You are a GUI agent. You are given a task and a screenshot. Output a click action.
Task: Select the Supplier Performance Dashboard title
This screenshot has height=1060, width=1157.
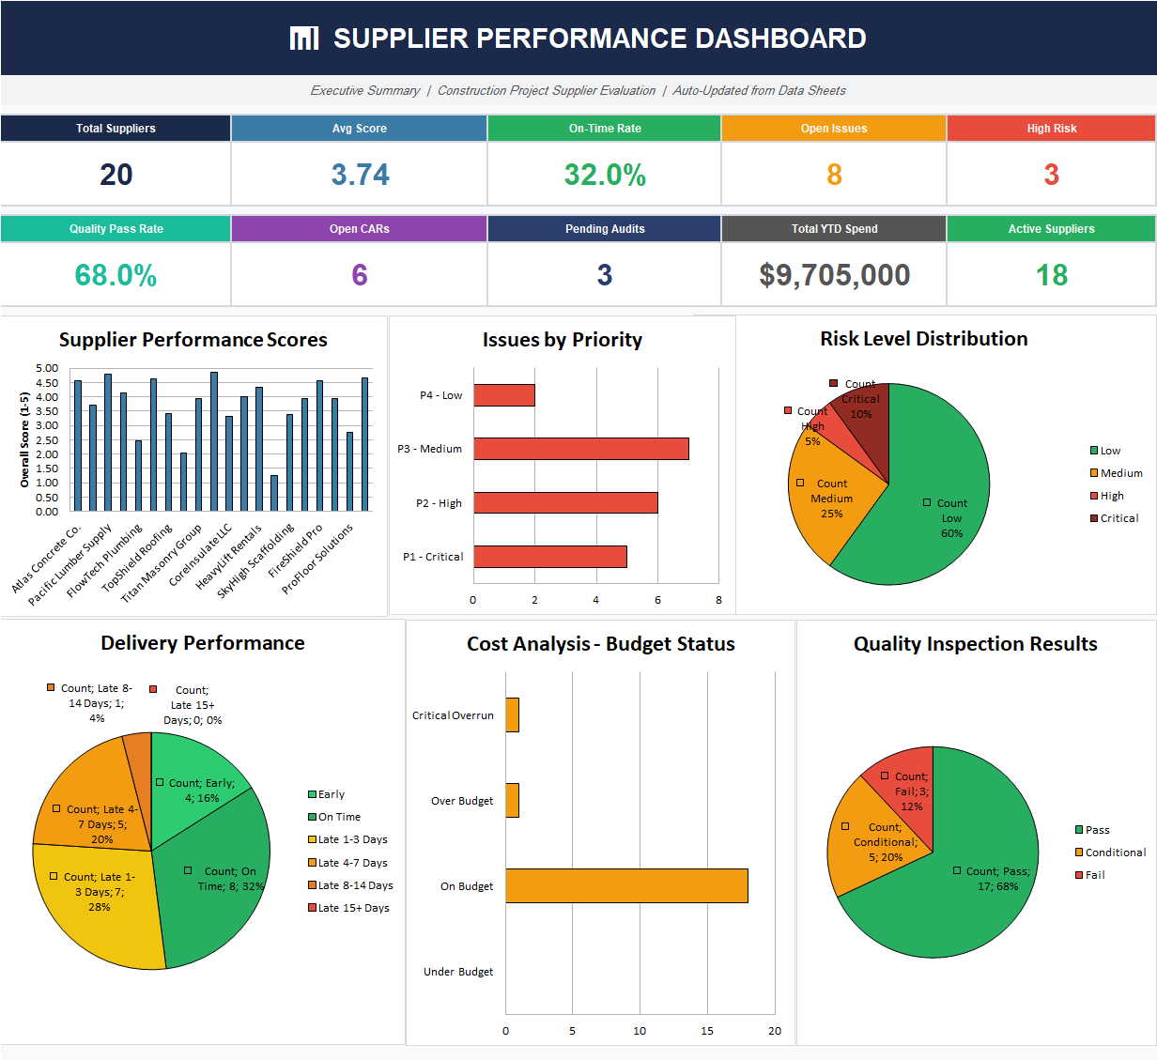point(600,38)
